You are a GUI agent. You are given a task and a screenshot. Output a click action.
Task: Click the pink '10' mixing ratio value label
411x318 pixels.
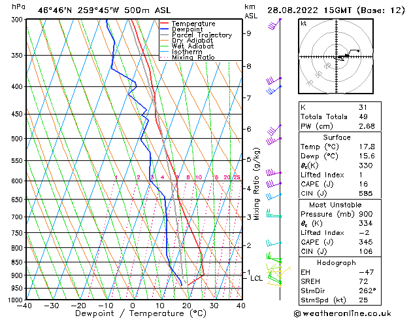pos(199,177)
